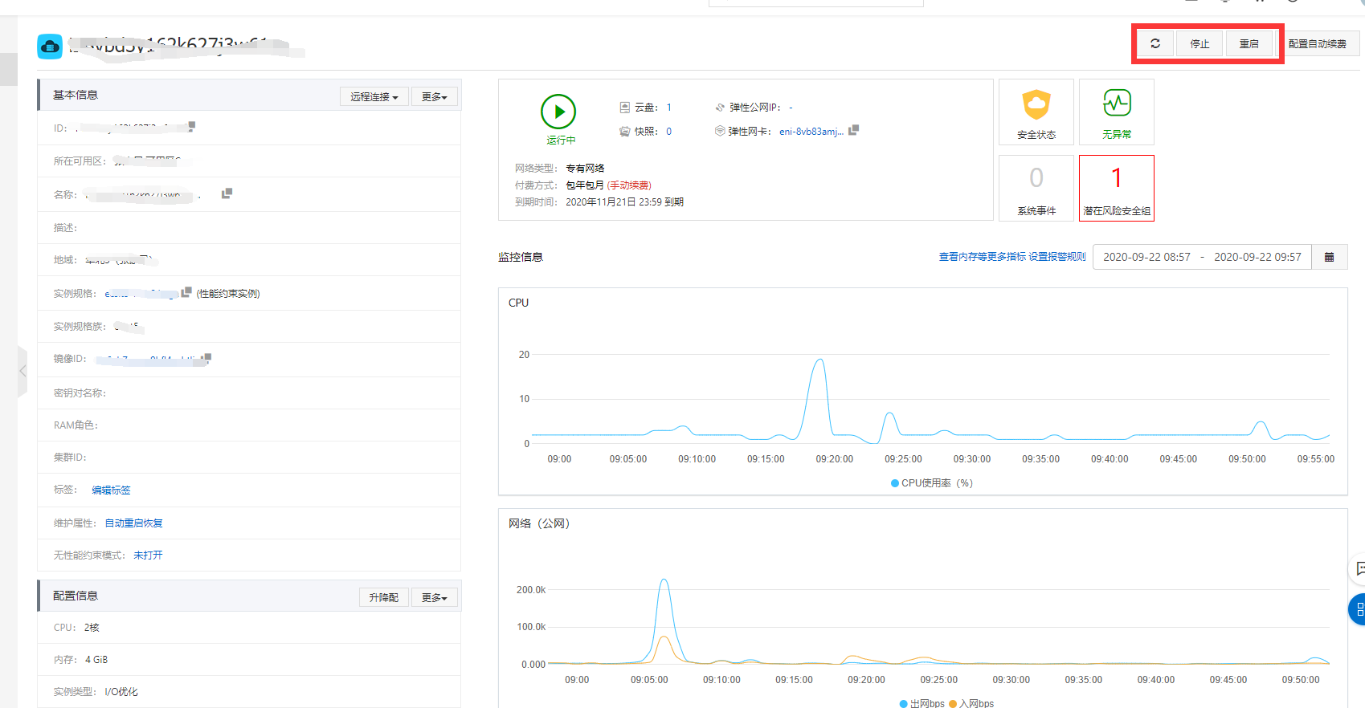Click the 无异常 health monitor icon
This screenshot has height=708, width=1365.
click(1117, 104)
